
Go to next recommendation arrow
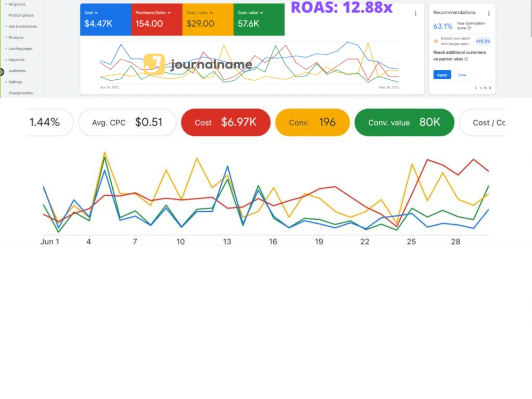click(x=490, y=88)
